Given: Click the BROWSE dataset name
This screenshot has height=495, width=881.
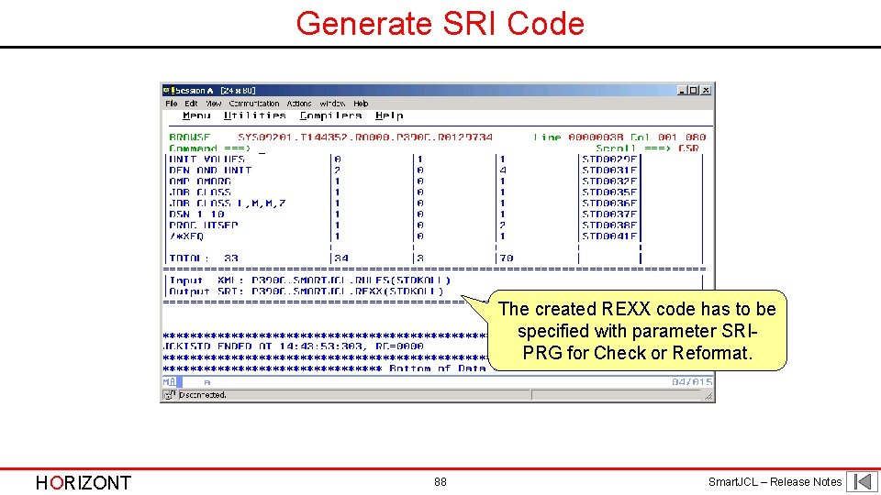Looking at the screenshot, I should coord(365,137).
